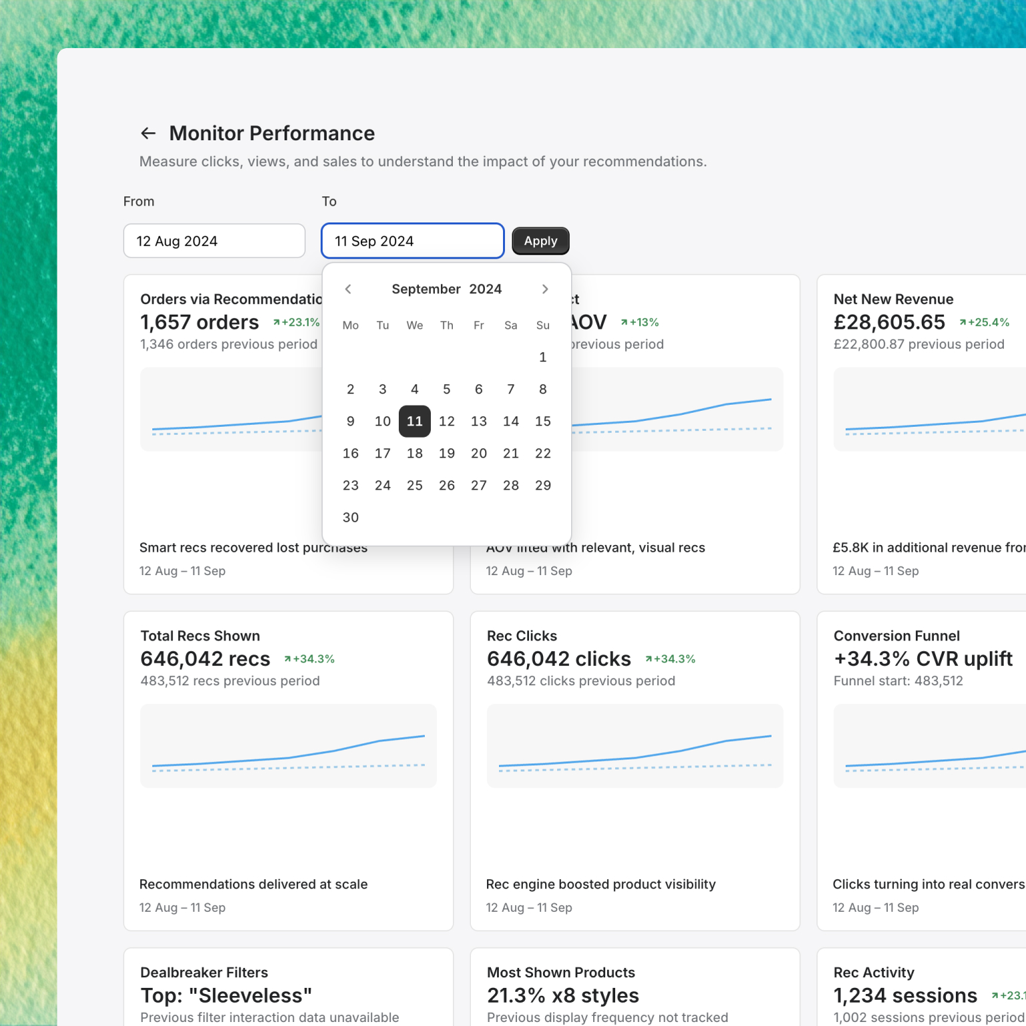1026x1026 pixels.
Task: Select September 30 in the calendar
Action: click(350, 517)
